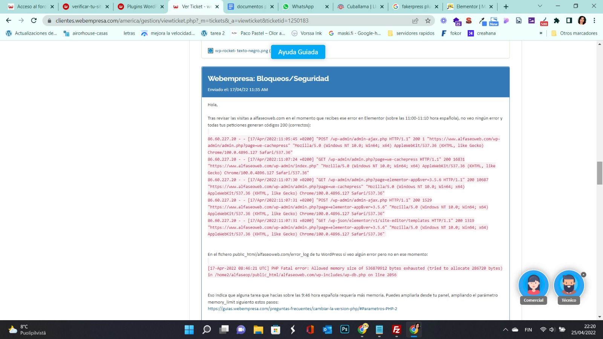This screenshot has width=603, height=339.
Task: Open the tarea 2 bookmark
Action: (213, 33)
